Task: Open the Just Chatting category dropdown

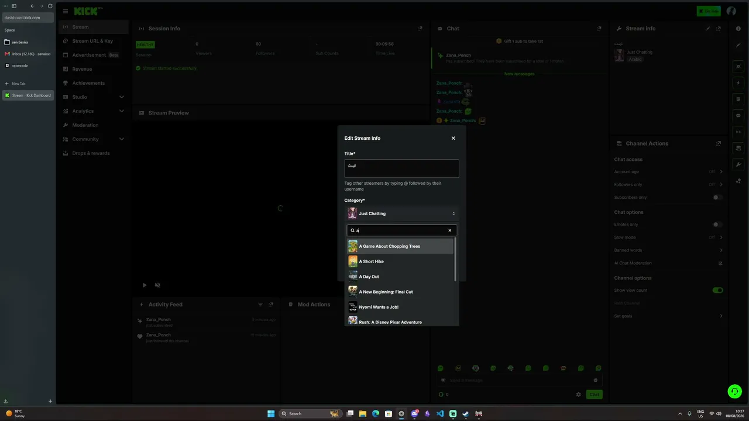Action: tap(401, 213)
